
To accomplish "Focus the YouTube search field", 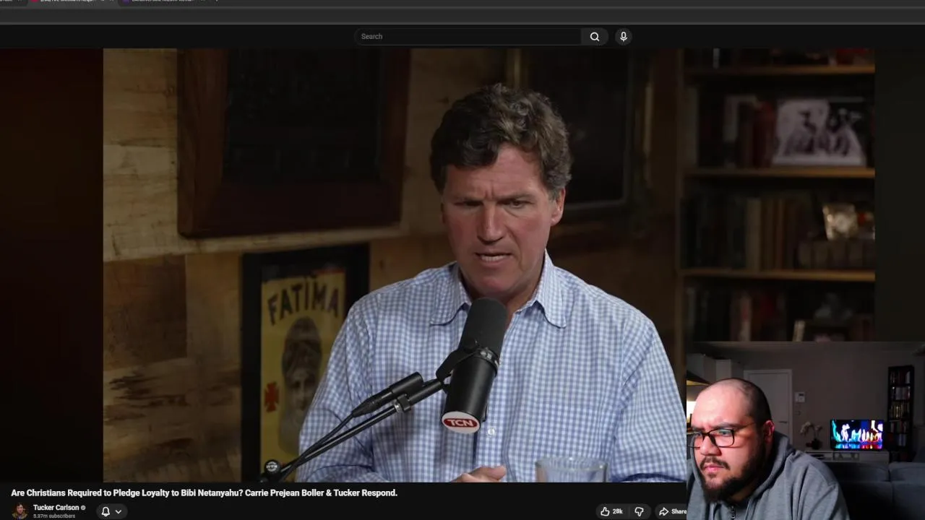I will pos(468,36).
